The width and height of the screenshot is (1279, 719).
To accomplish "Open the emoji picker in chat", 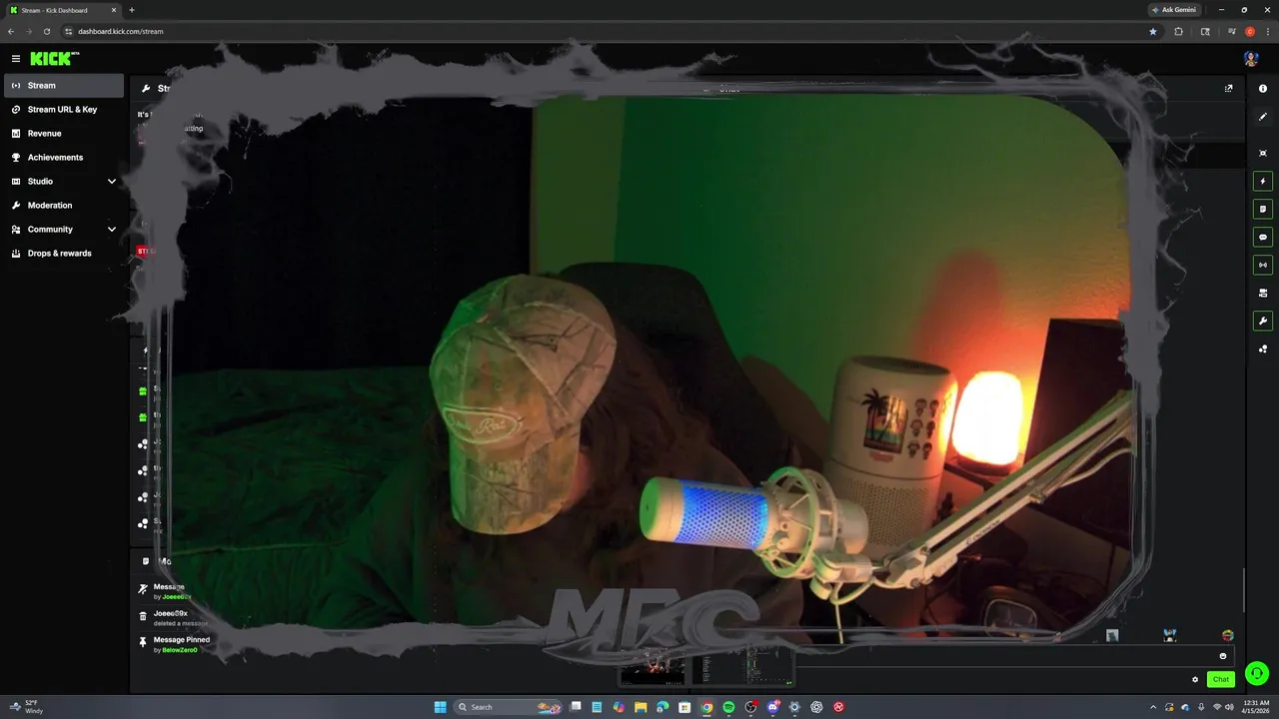I will (1223, 656).
